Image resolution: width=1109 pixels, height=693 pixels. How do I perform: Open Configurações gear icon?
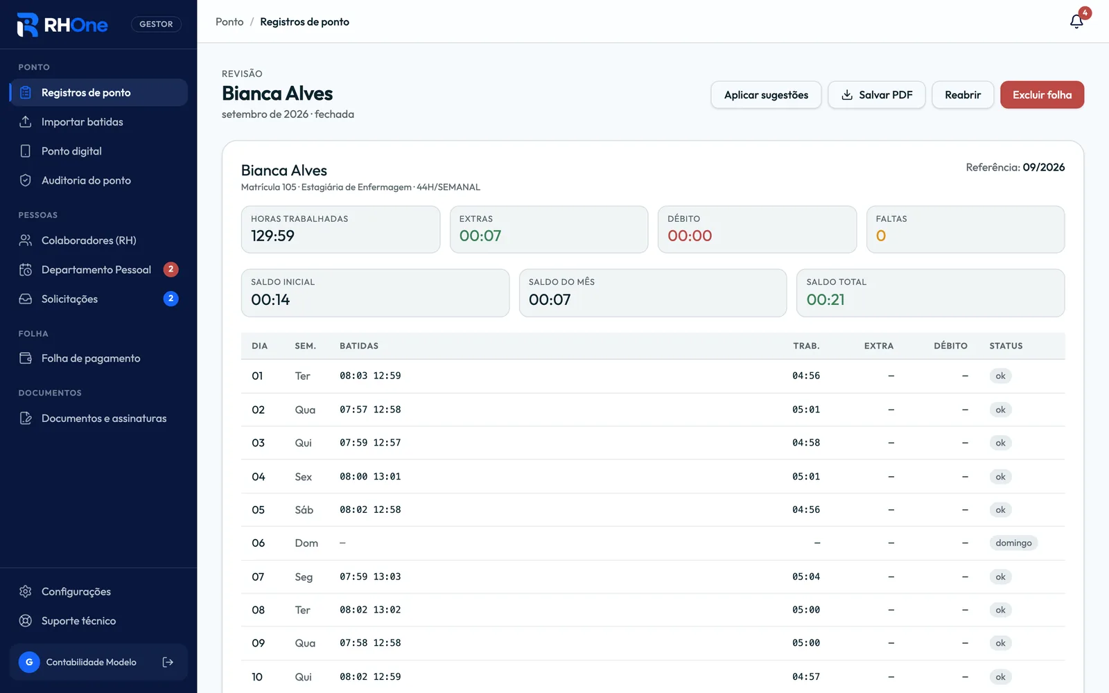pos(26,592)
